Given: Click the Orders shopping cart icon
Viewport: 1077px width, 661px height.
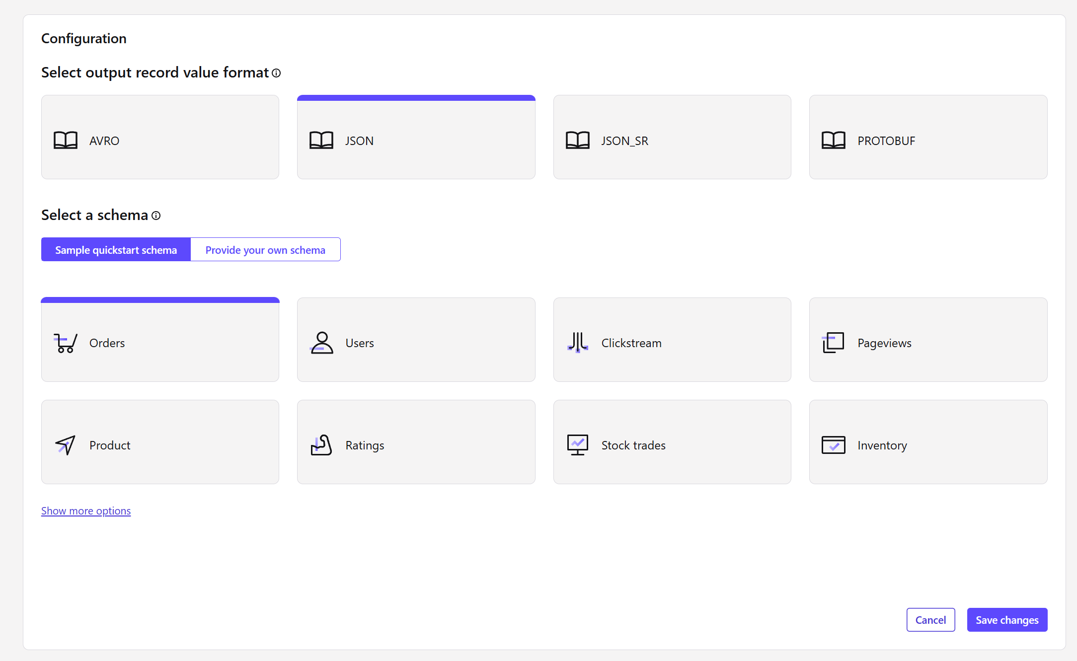Looking at the screenshot, I should (x=66, y=343).
